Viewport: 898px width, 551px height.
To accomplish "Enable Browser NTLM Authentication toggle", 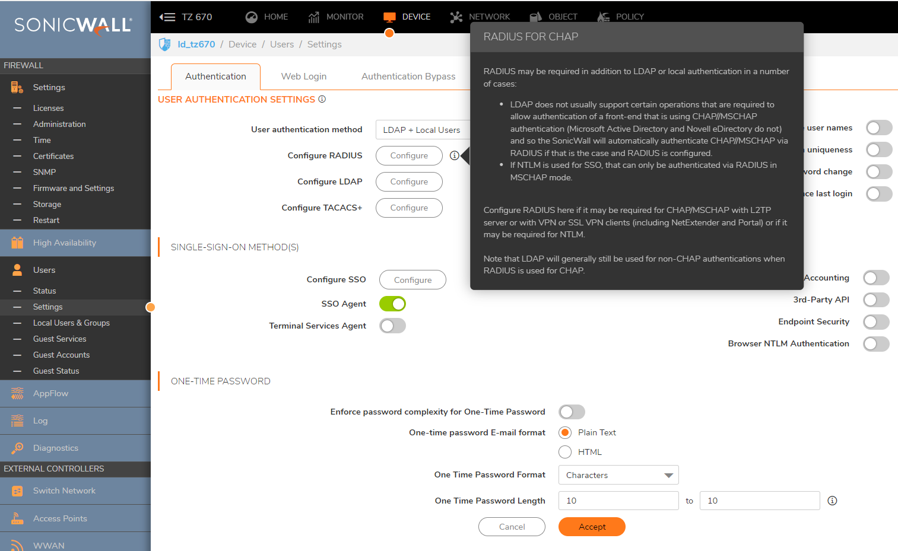I will 876,344.
